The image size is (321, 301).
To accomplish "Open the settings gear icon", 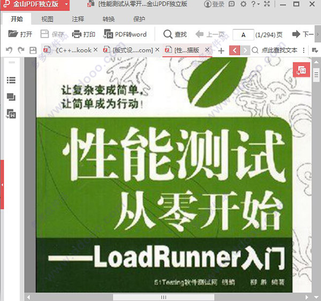I will [x=243, y=4].
